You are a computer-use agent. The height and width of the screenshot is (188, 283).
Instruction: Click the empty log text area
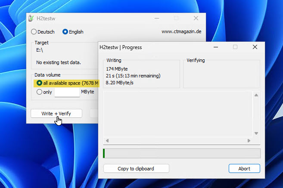178,114
